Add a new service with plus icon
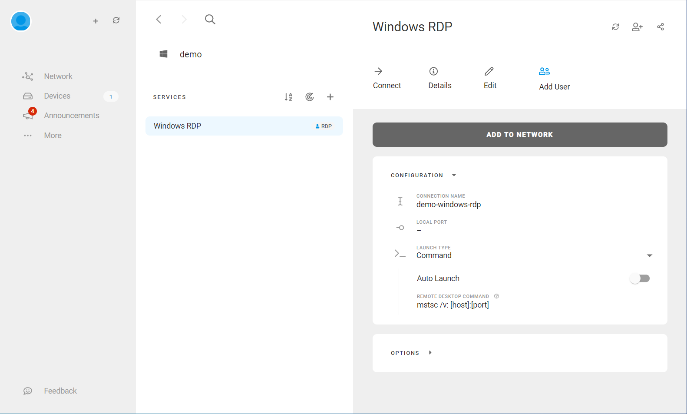Viewport: 687px width, 414px height. pos(330,97)
